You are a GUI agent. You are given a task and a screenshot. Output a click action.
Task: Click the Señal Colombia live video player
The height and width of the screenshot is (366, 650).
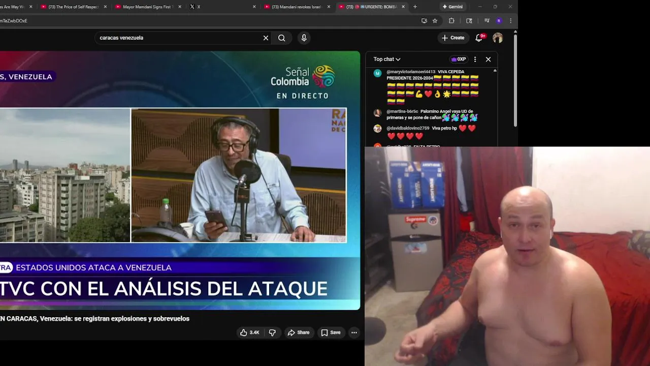180,180
